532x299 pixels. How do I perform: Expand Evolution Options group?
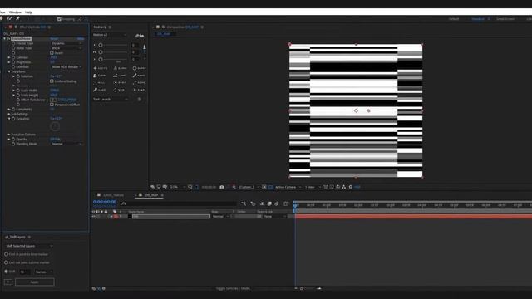click(x=9, y=135)
